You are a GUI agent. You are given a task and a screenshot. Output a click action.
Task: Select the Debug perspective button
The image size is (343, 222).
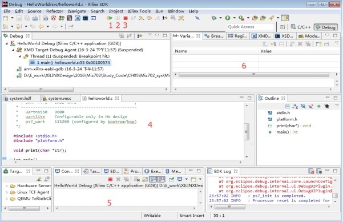coord(326,27)
